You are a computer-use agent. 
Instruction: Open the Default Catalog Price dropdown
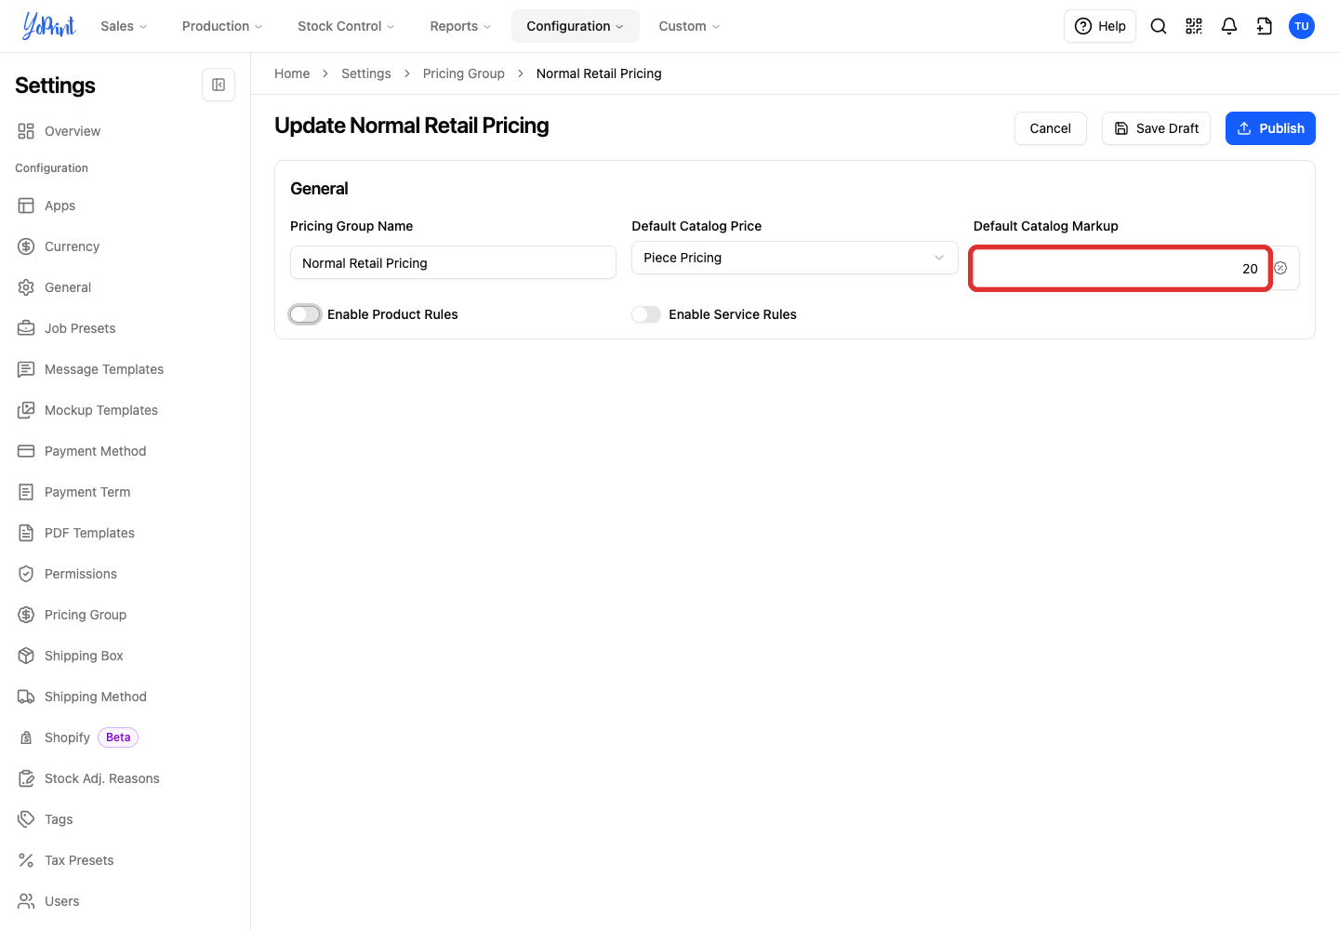tap(795, 258)
